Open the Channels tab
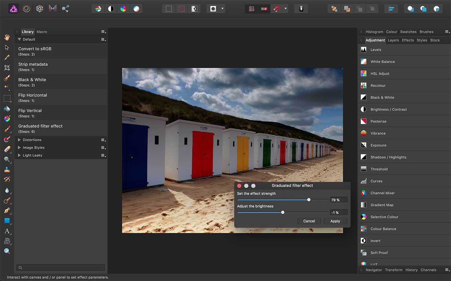 point(428,270)
